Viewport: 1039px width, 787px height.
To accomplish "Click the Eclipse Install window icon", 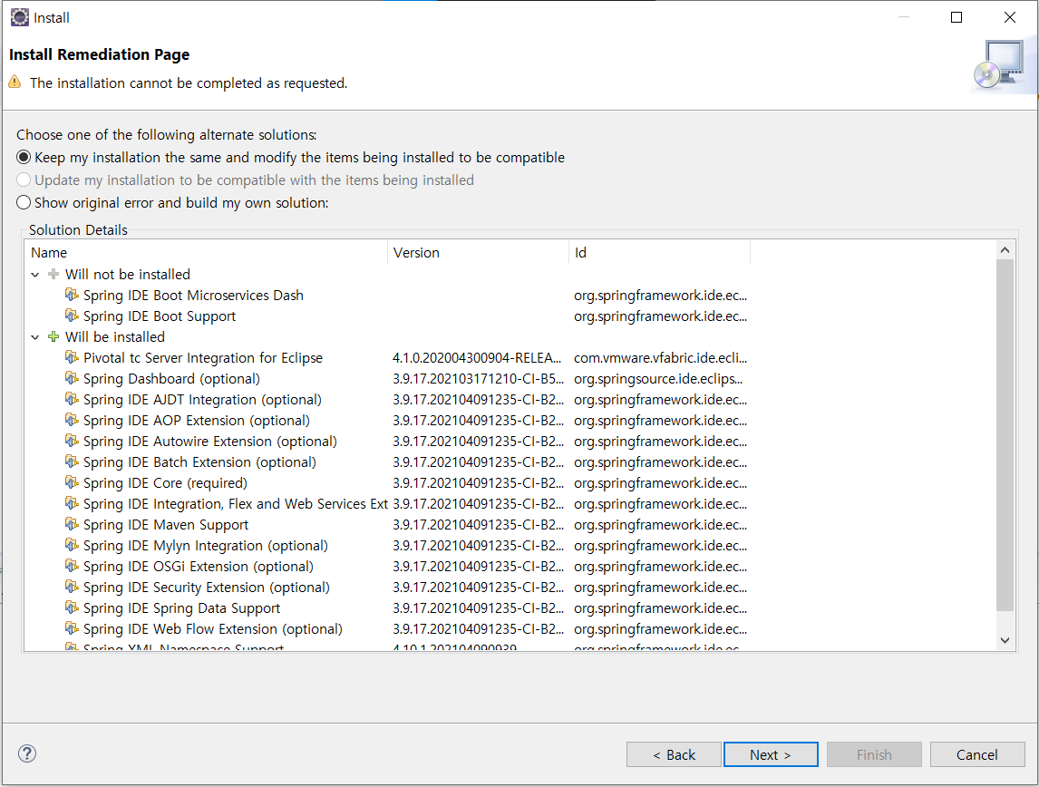I will coord(20,17).
